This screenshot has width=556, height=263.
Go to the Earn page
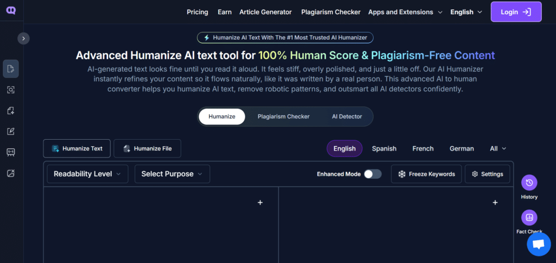tap(224, 12)
